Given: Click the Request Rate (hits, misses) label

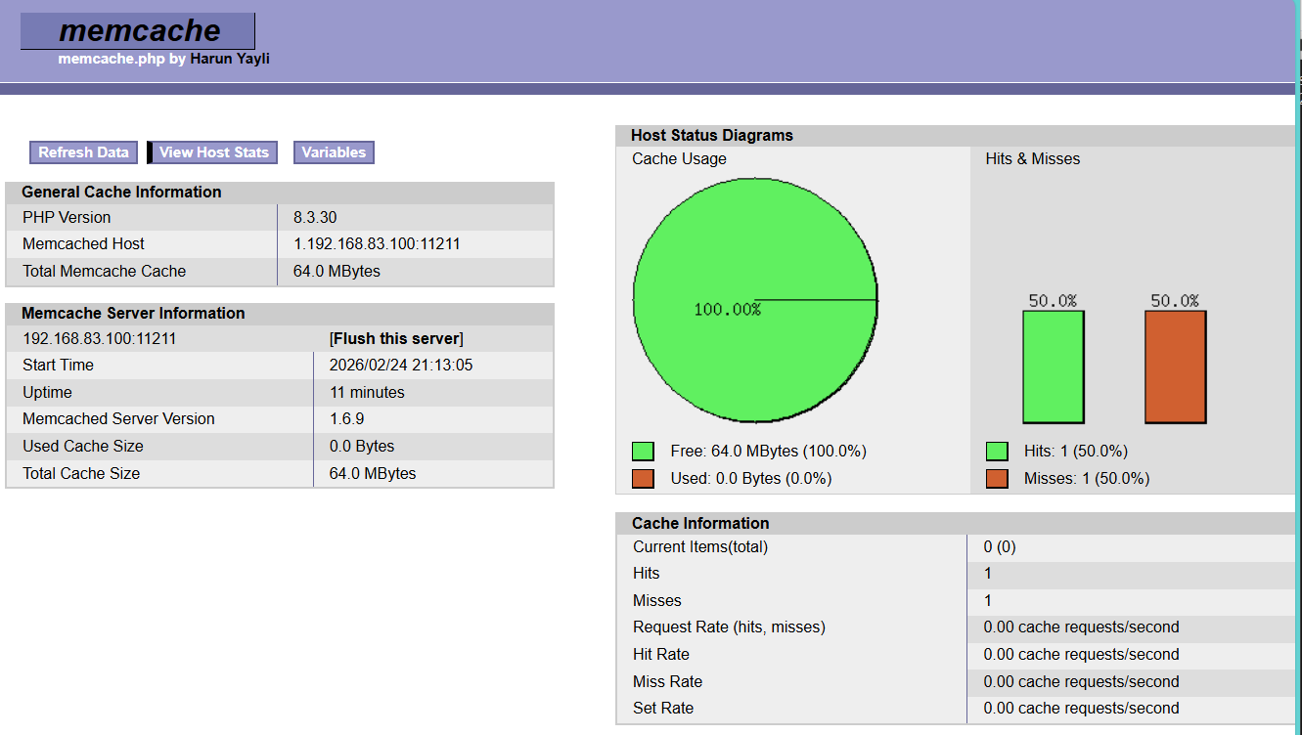Looking at the screenshot, I should [x=729, y=627].
